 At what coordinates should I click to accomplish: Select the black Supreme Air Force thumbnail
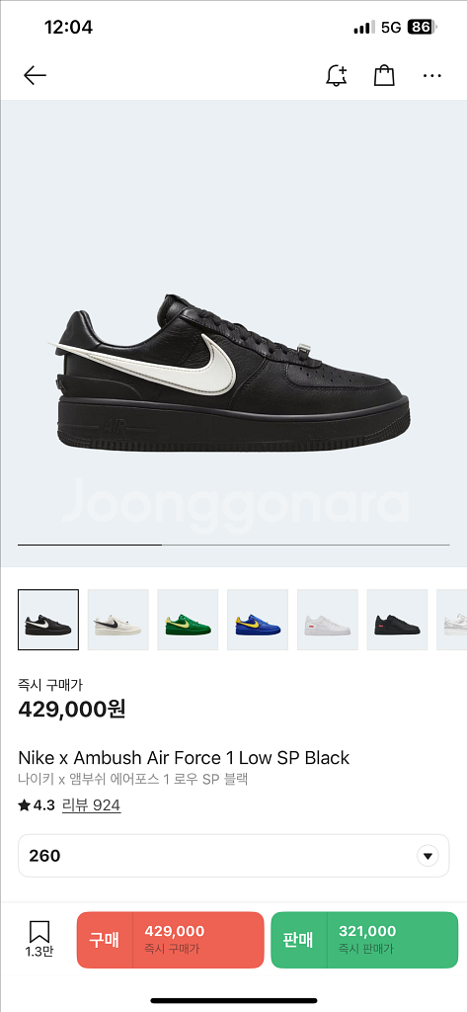click(397, 620)
